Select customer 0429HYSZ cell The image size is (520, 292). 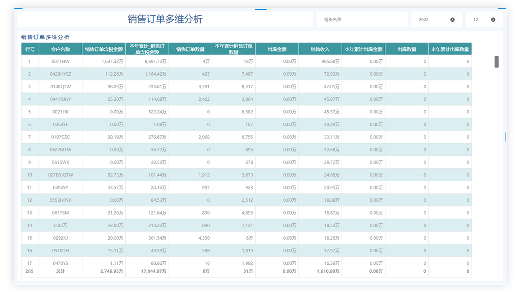[60, 74]
